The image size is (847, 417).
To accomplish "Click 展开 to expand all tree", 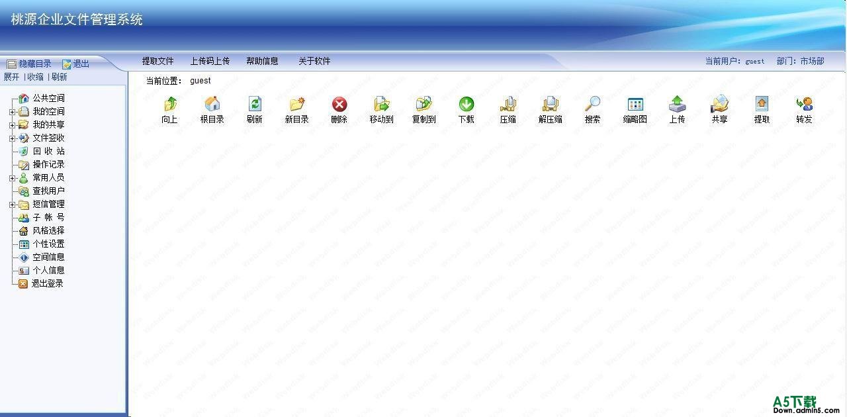I will tap(11, 77).
